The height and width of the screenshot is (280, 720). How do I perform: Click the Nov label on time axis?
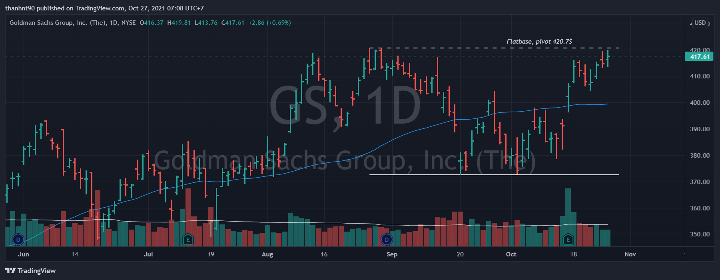click(x=630, y=254)
